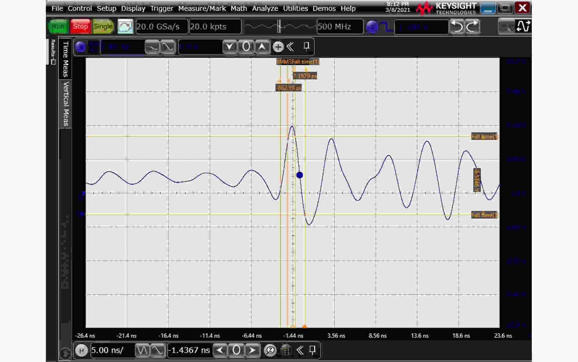Open the File menu

click(57, 8)
